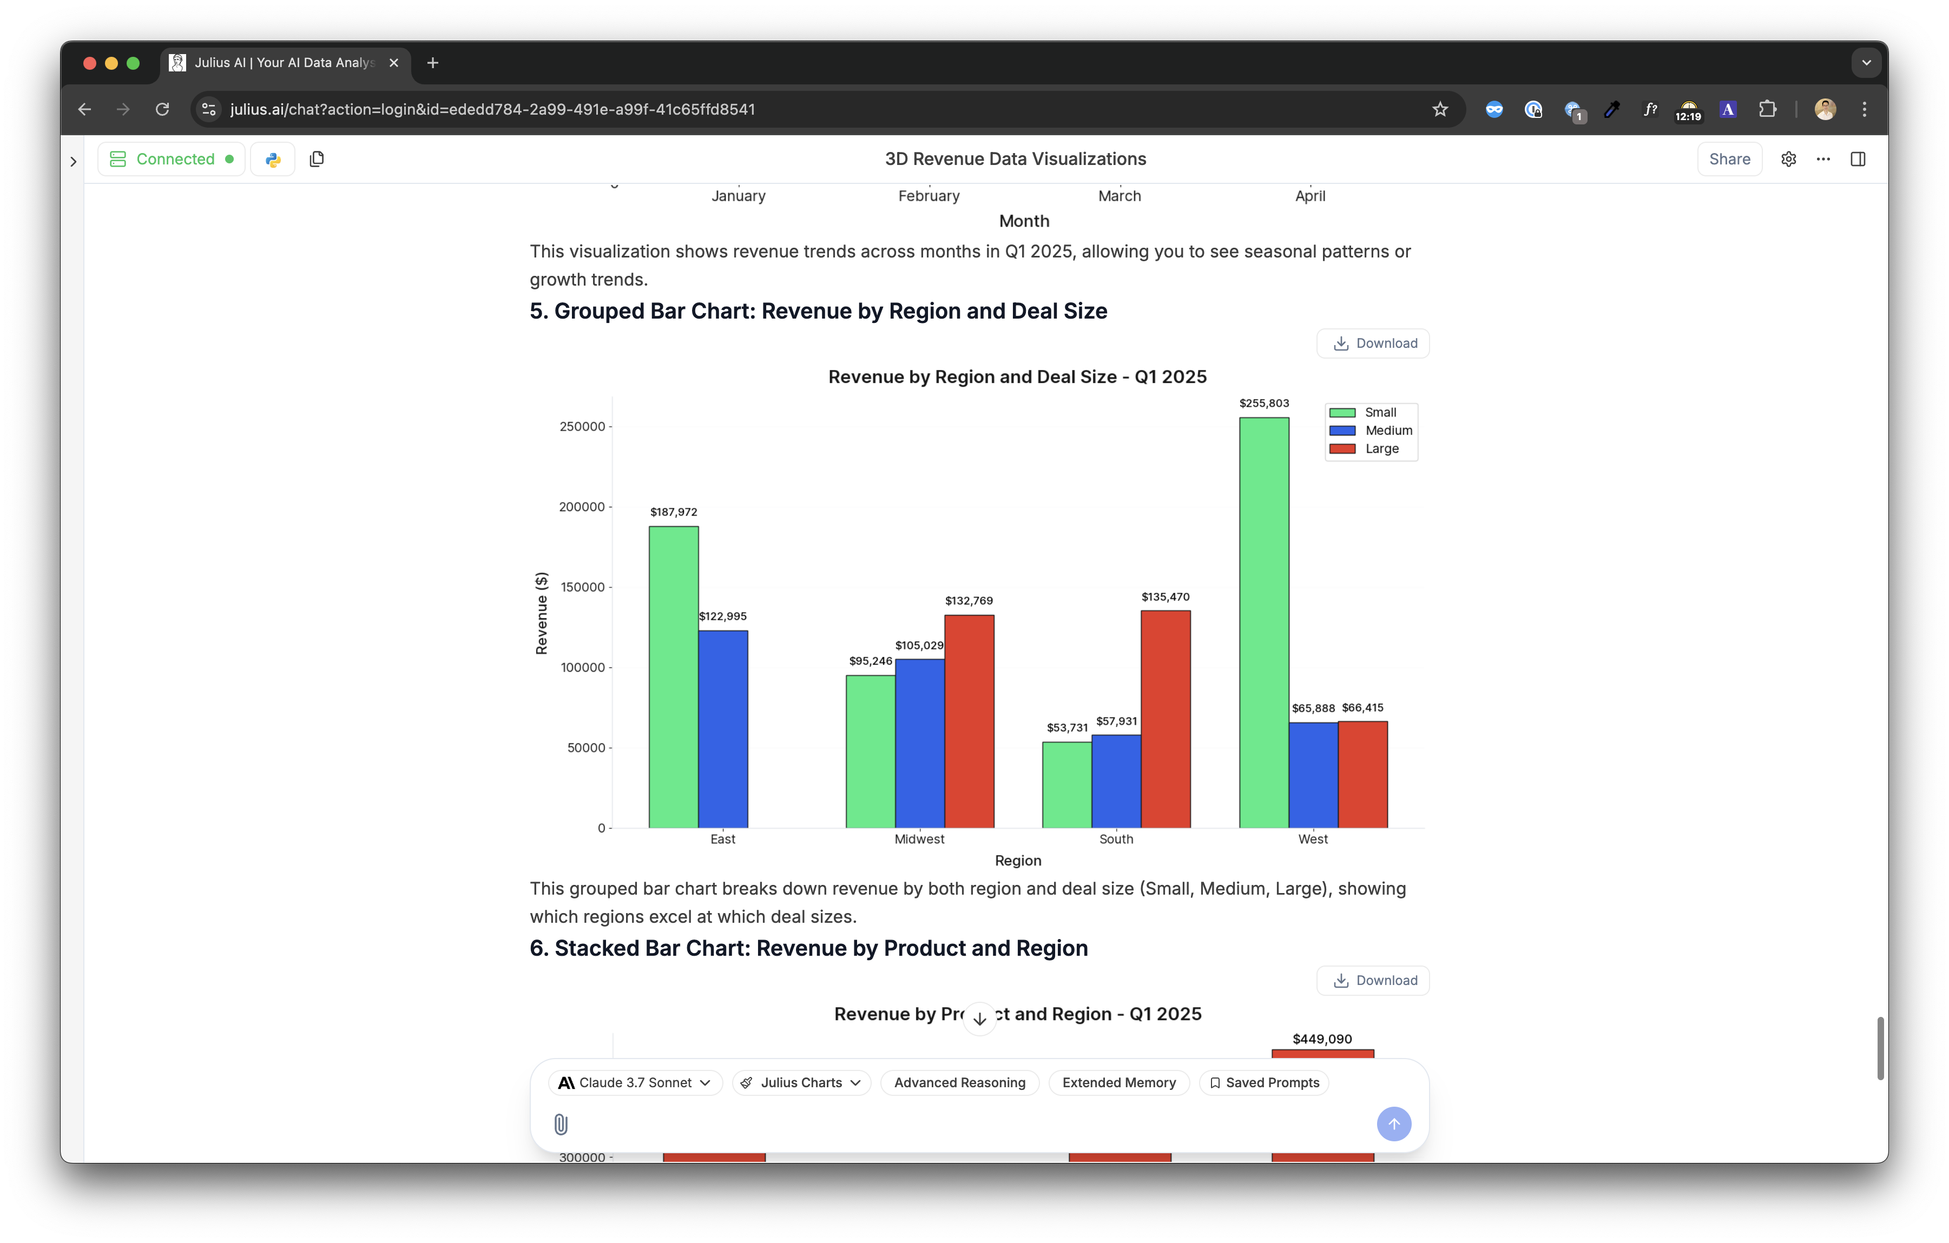This screenshot has height=1243, width=1949.
Task: Toggle Saved Prompts
Action: point(1265,1083)
